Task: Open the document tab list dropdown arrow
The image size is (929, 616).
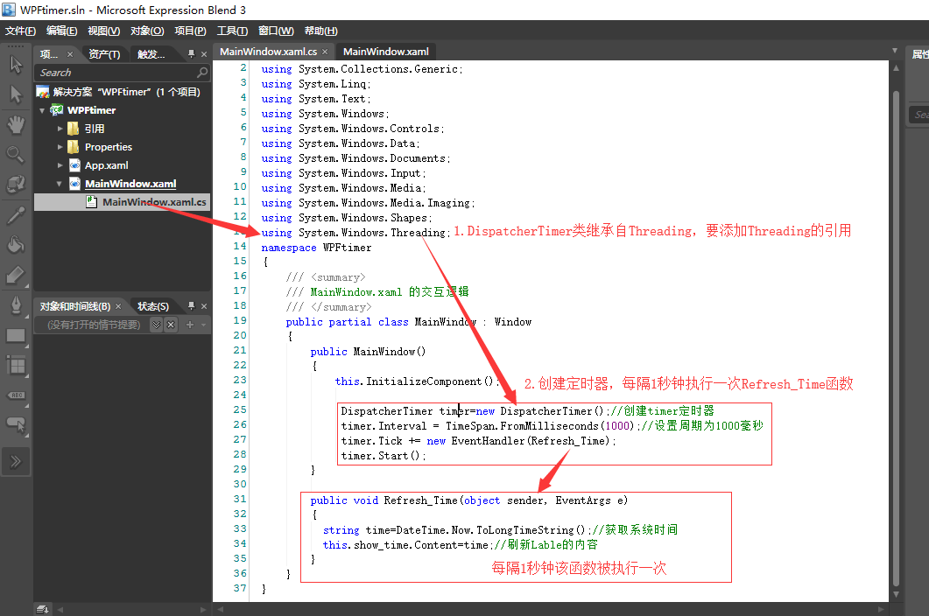Action: (895, 51)
